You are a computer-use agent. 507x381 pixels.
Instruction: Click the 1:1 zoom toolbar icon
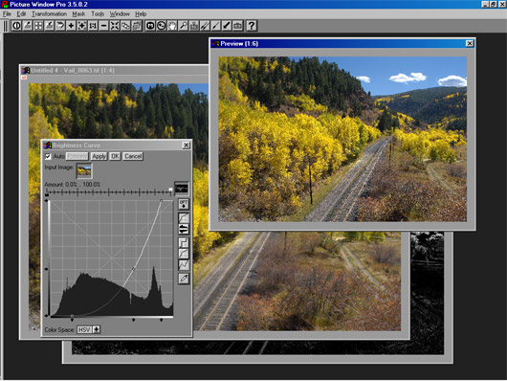(x=93, y=26)
